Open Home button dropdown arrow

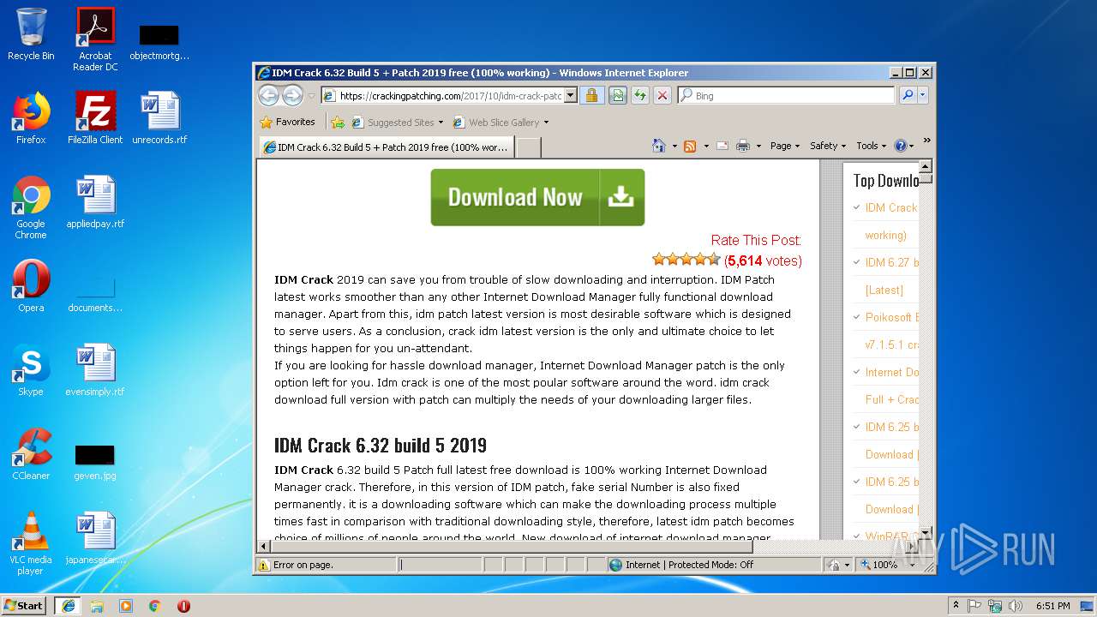674,146
